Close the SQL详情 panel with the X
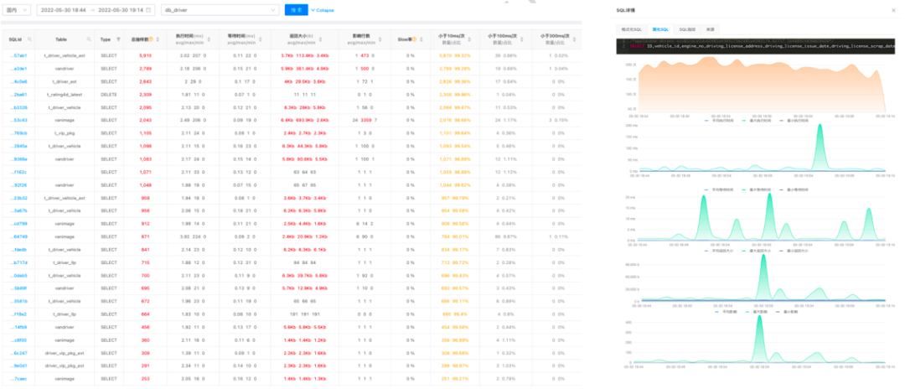Image resolution: width=905 pixels, height=389 pixels. tap(893, 10)
